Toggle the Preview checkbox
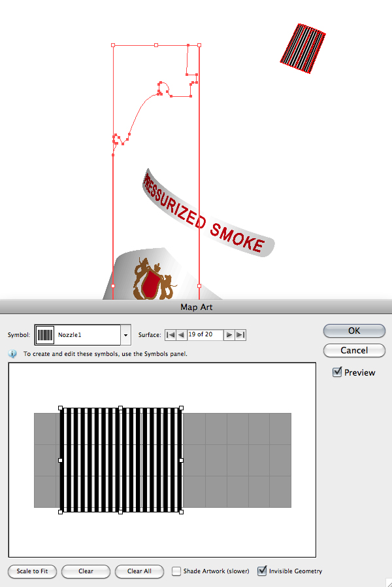This screenshot has width=392, height=587. point(337,372)
